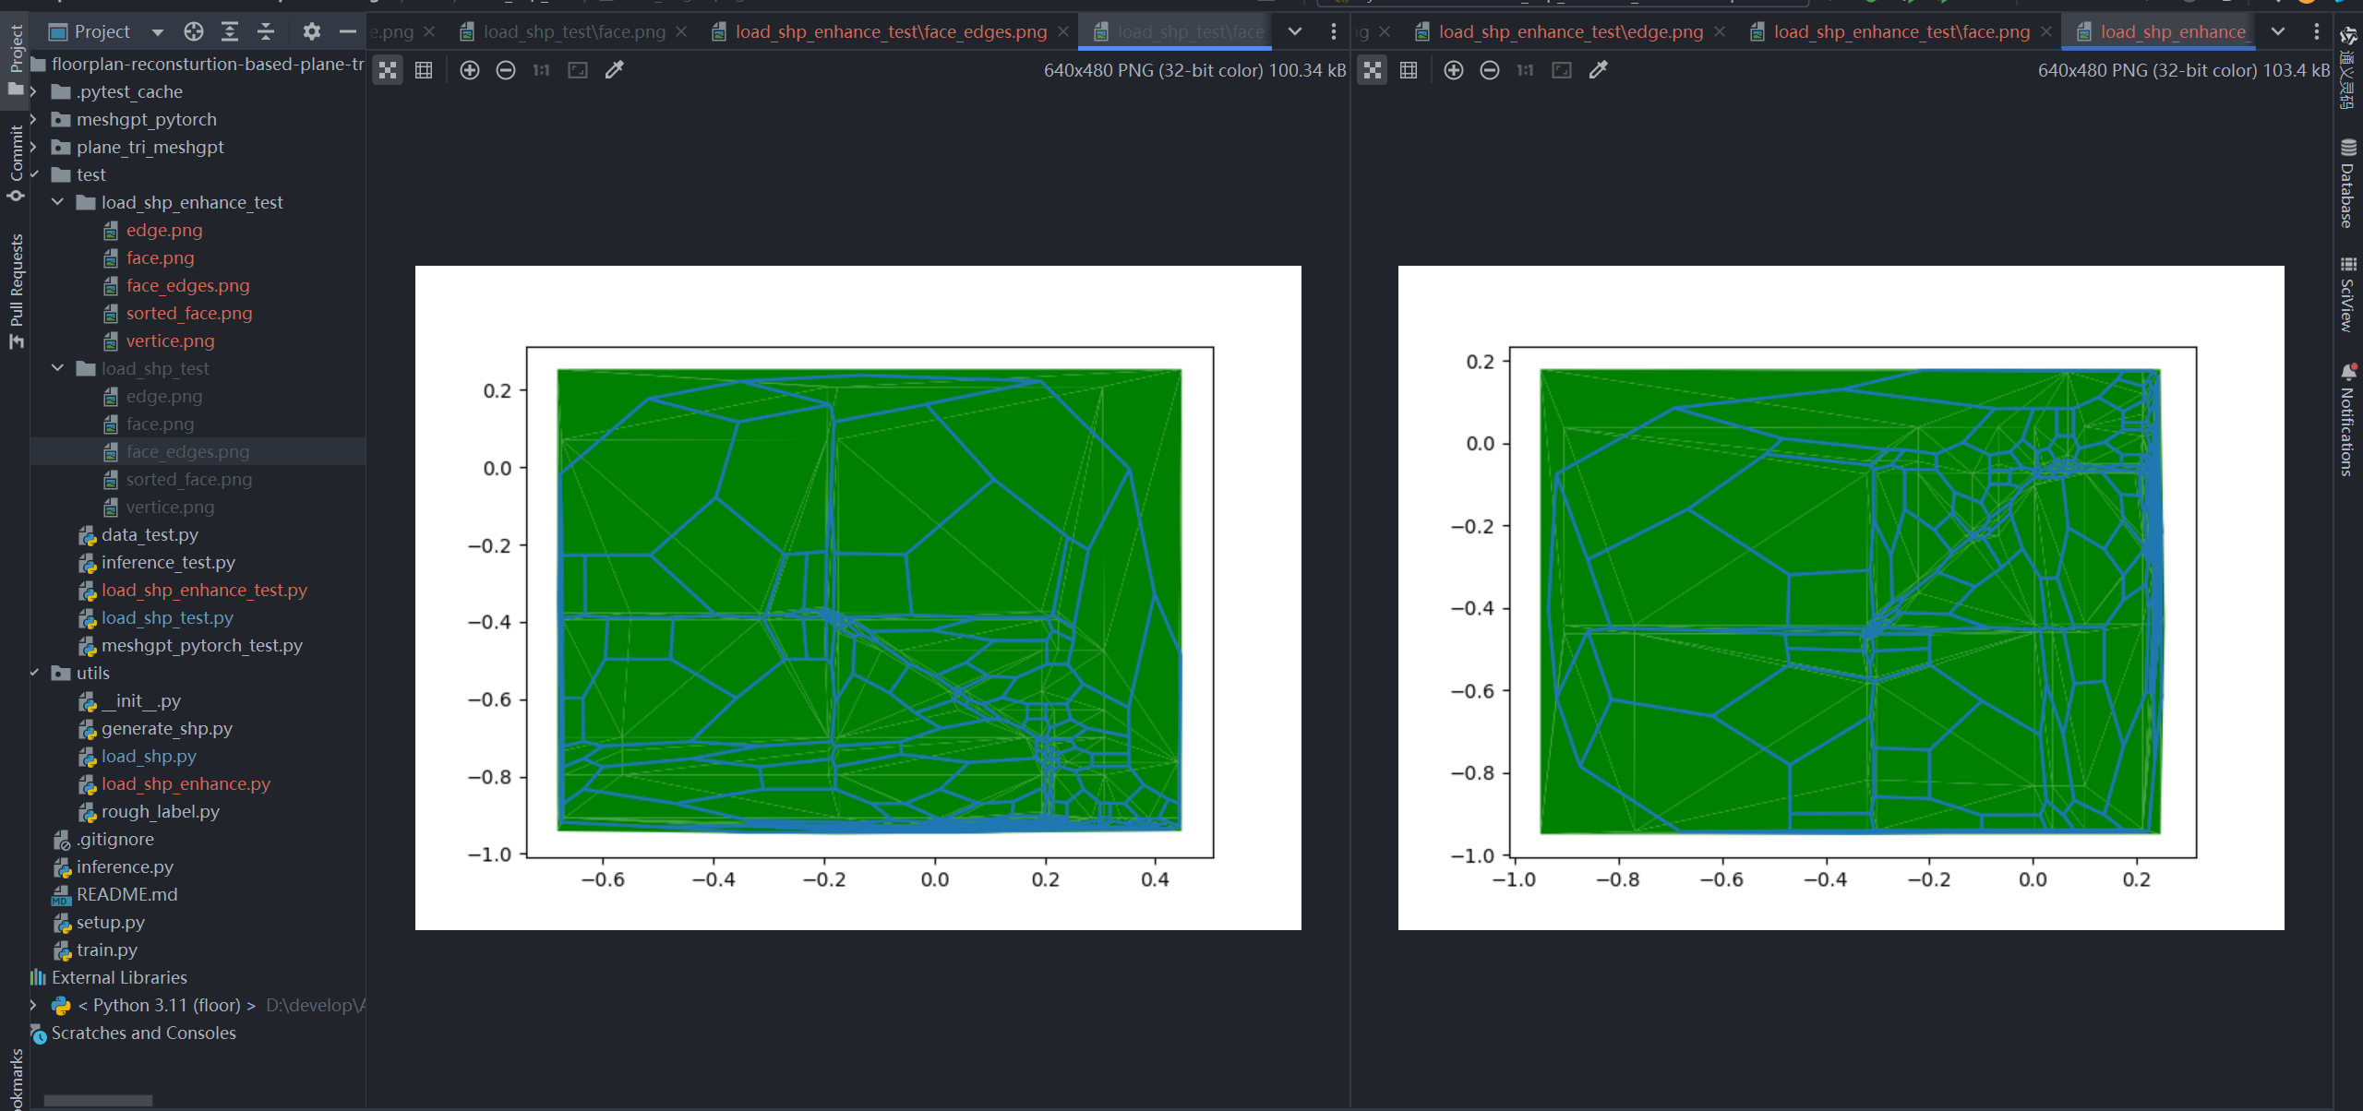Viewport: 2363px width, 1111px height.
Task: Open rough_label.py in utils
Action: pyautogui.click(x=160, y=811)
